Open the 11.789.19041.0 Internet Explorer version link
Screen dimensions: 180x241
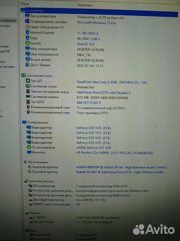point(88,33)
